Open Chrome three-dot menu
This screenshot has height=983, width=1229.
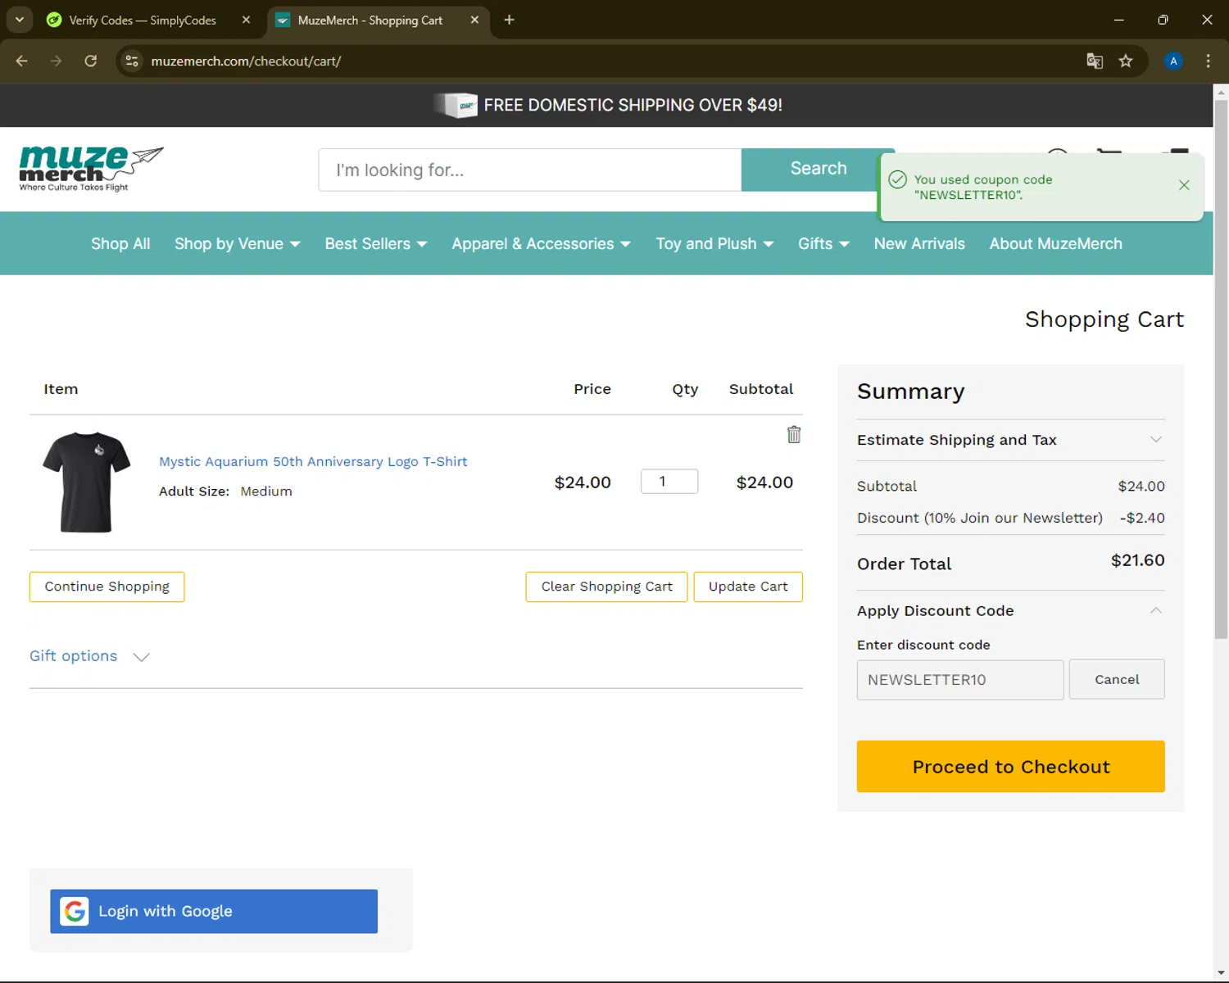coord(1208,61)
